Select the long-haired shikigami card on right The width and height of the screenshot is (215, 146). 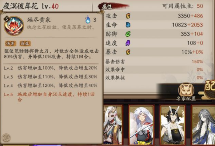(x=203, y=125)
